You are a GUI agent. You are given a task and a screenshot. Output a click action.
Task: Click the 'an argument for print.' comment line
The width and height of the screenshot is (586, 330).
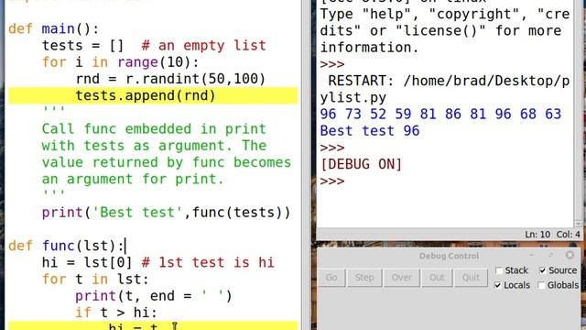pos(133,180)
